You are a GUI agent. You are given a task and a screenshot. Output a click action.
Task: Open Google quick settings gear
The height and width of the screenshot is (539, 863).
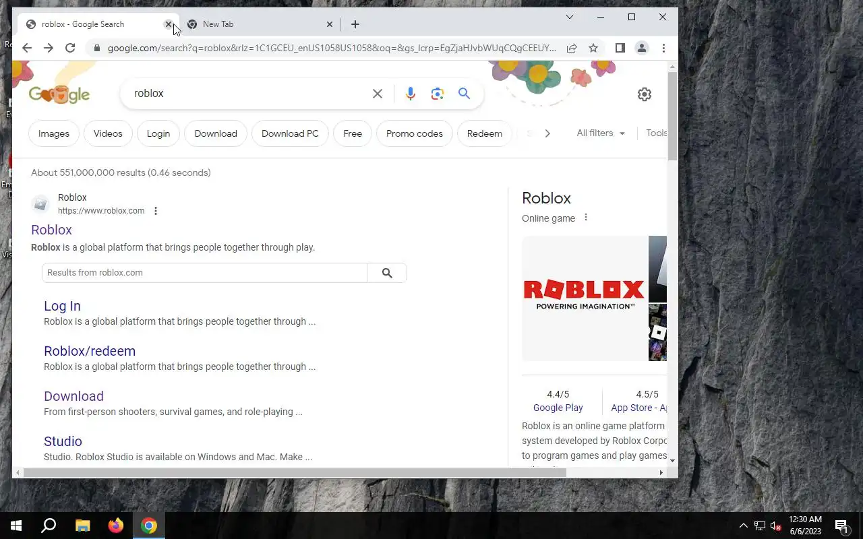point(645,94)
